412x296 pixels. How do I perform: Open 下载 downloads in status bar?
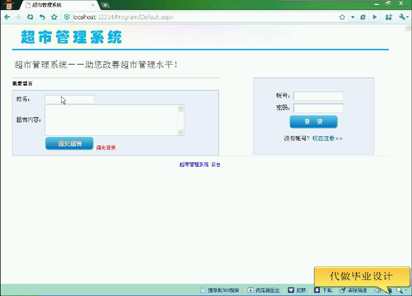tap(323, 290)
